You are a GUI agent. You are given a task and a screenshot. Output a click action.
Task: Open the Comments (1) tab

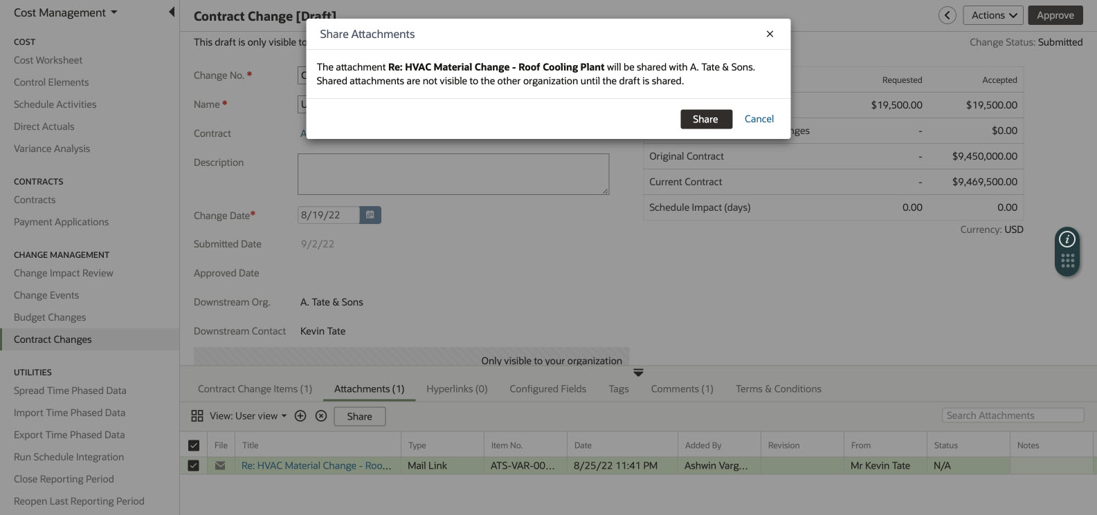tap(682, 389)
